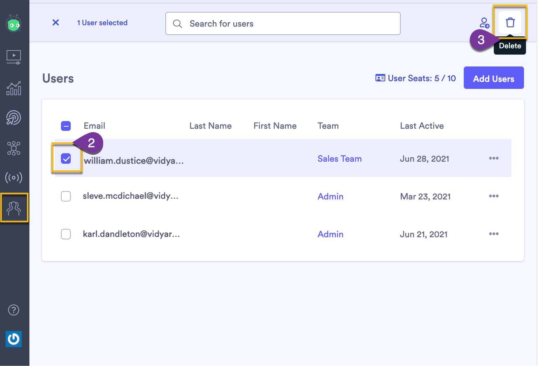Screen dimensions: 538x366
Task: Click the Vidyard robot logo
Action: (14, 23)
